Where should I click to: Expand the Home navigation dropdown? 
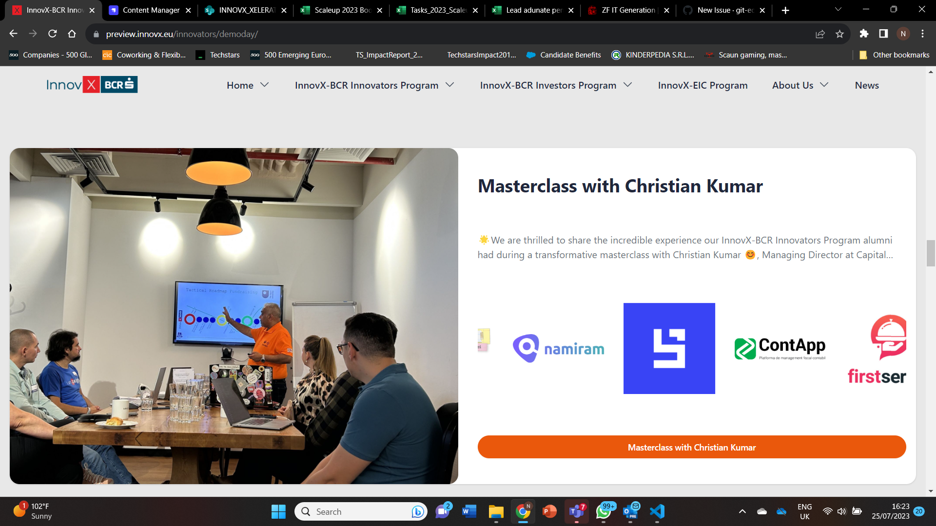(265, 85)
